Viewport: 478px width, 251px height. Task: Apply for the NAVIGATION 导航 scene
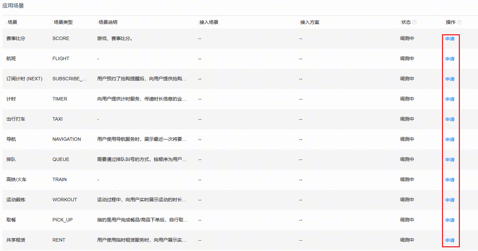(450, 139)
